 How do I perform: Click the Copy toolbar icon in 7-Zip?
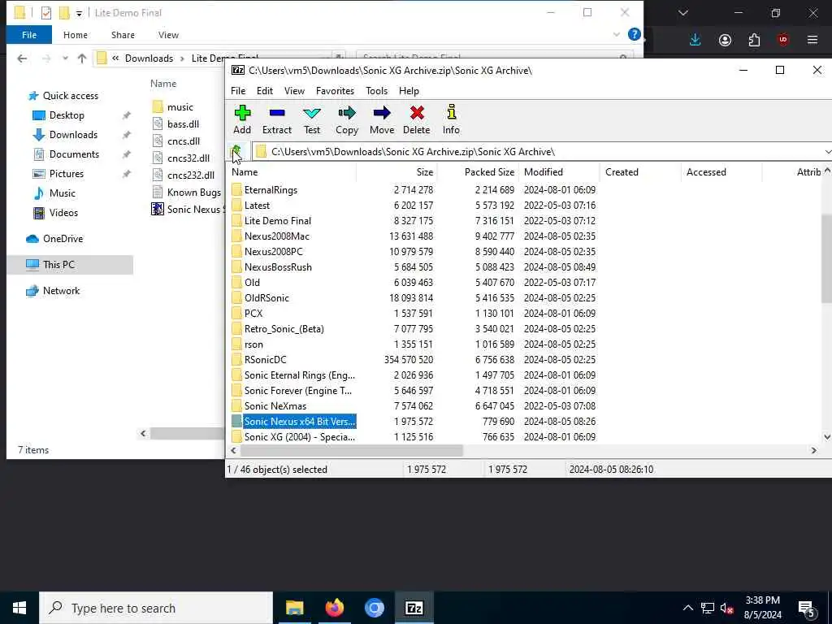(346, 119)
